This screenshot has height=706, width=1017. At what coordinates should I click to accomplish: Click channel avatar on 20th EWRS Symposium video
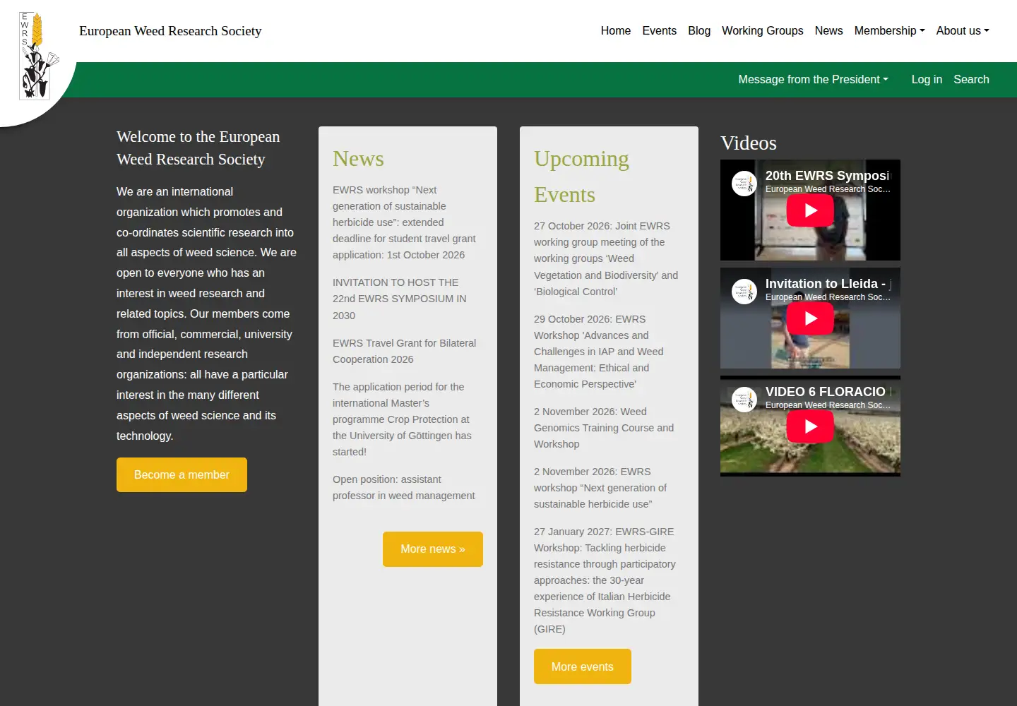pos(744,184)
